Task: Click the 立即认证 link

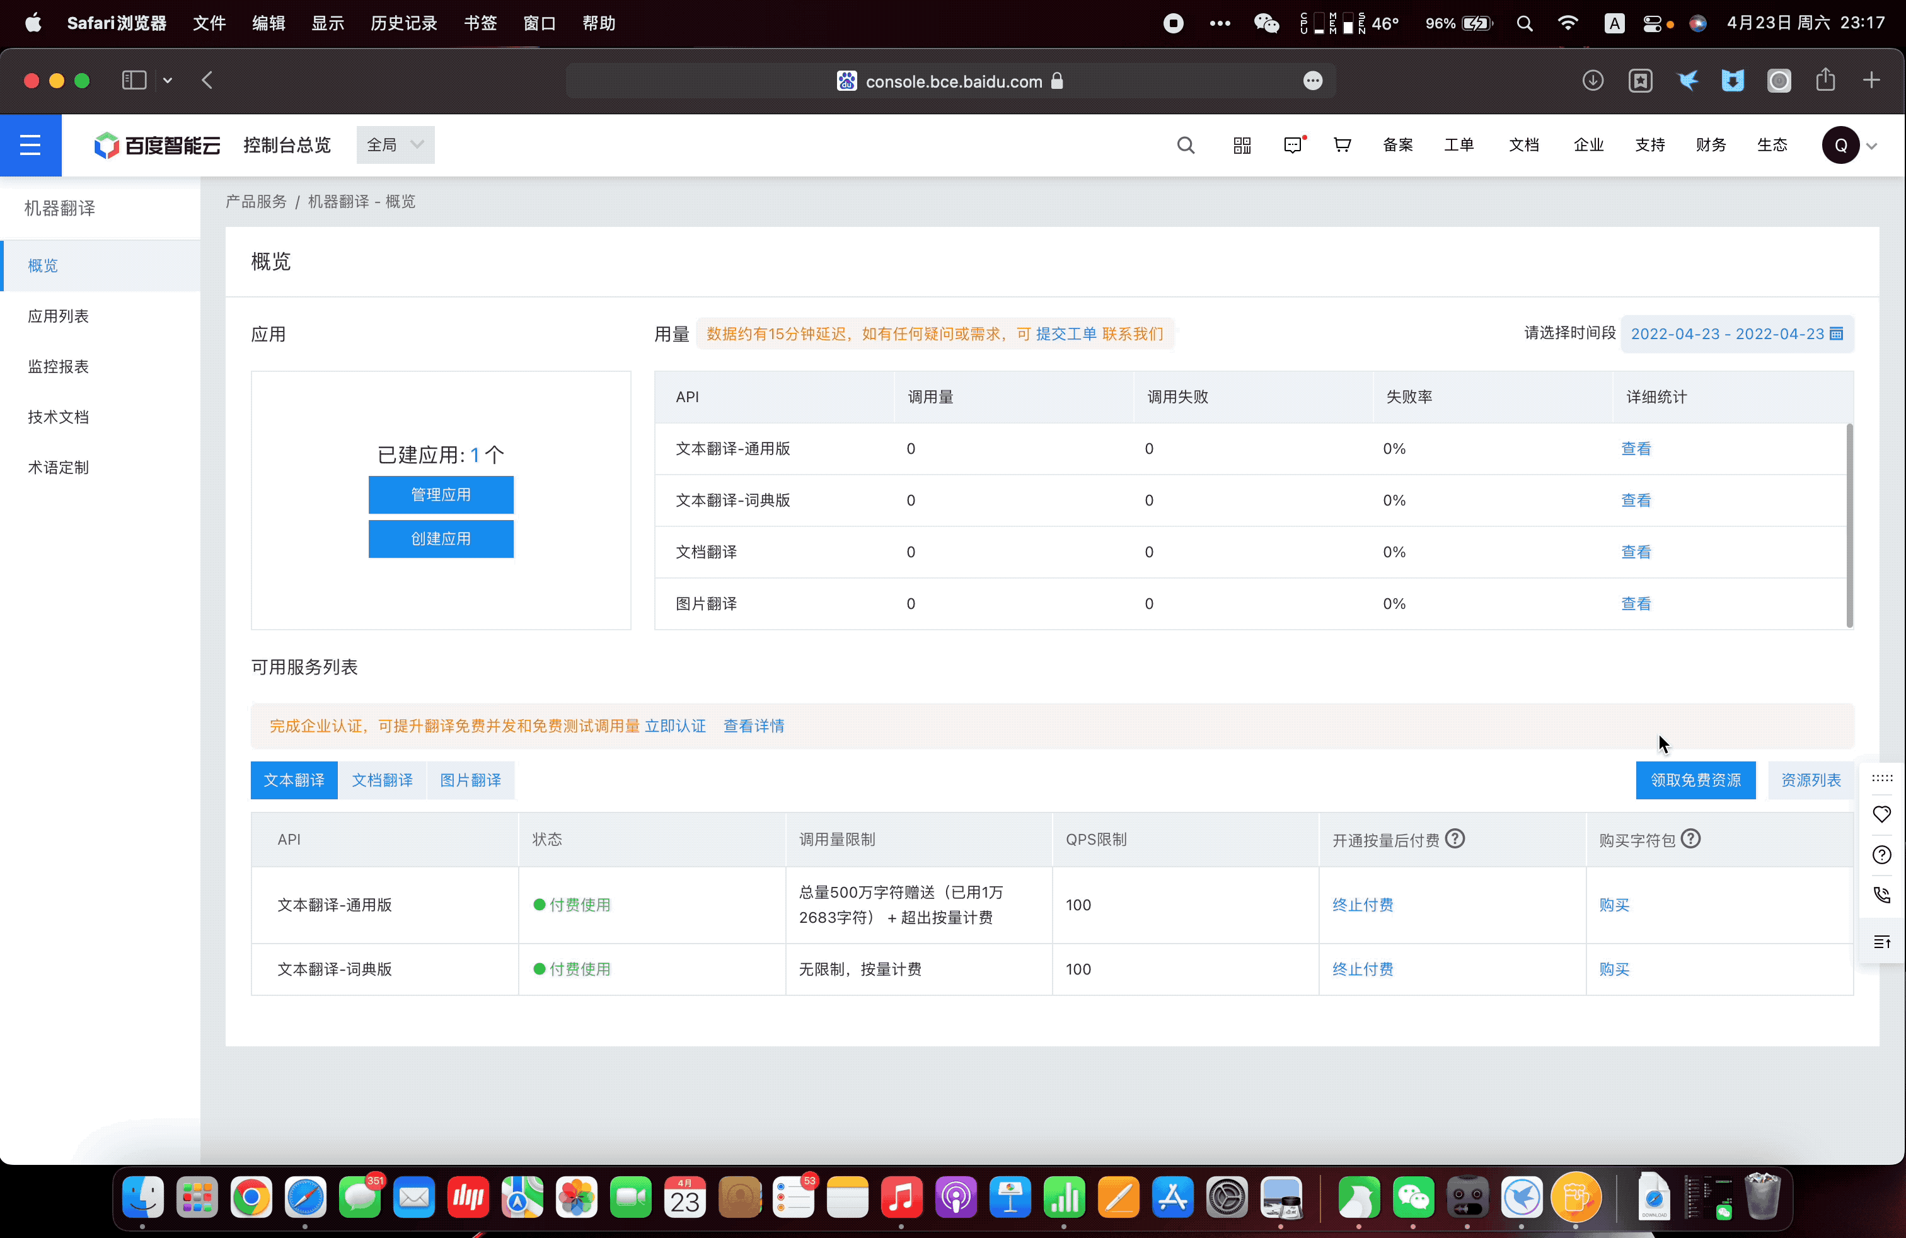Action: pyautogui.click(x=675, y=726)
